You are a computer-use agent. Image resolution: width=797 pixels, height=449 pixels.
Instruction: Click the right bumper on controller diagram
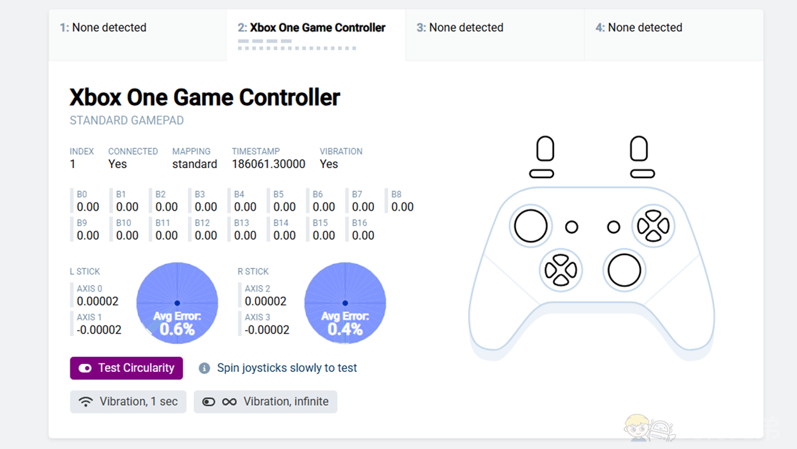(x=642, y=174)
